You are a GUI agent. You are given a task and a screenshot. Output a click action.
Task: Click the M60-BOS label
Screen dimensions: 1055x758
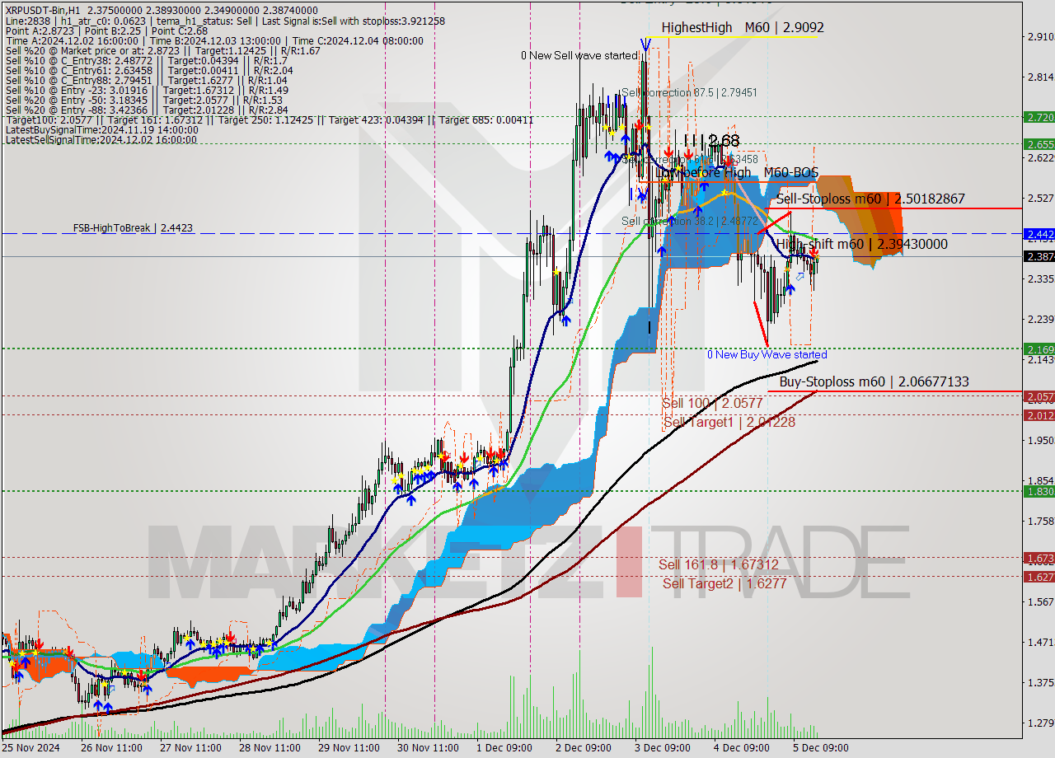790,172
